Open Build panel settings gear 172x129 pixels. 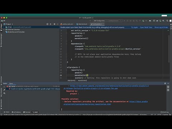tap(165, 83)
